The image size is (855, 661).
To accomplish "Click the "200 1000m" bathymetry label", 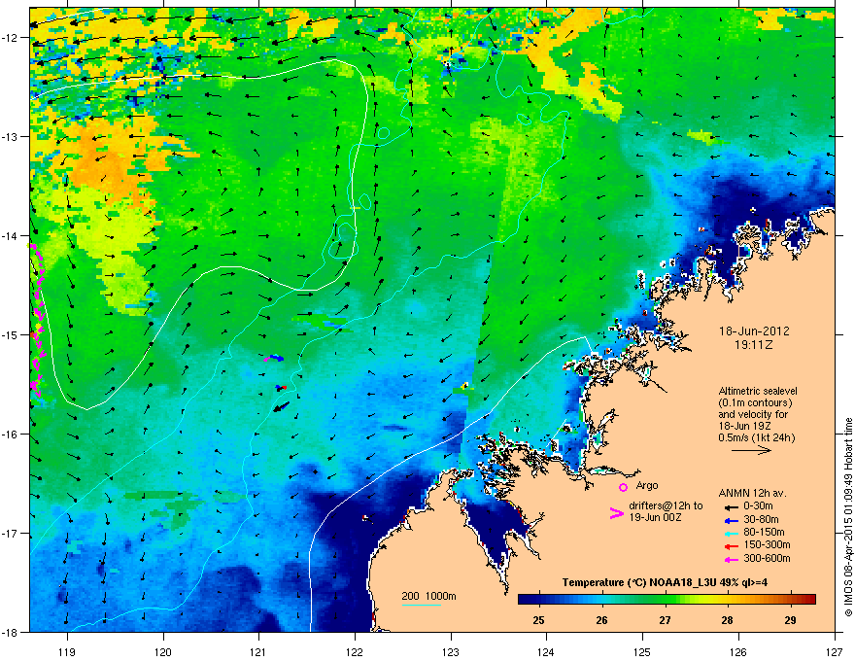I will click(428, 596).
